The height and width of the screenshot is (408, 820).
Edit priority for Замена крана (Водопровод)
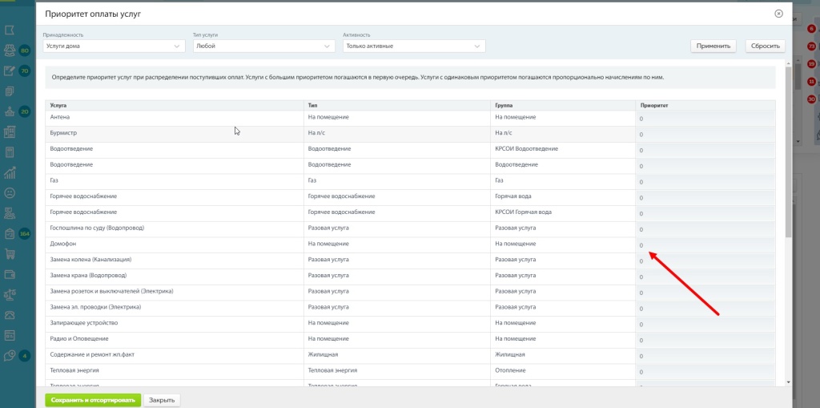pos(705,277)
